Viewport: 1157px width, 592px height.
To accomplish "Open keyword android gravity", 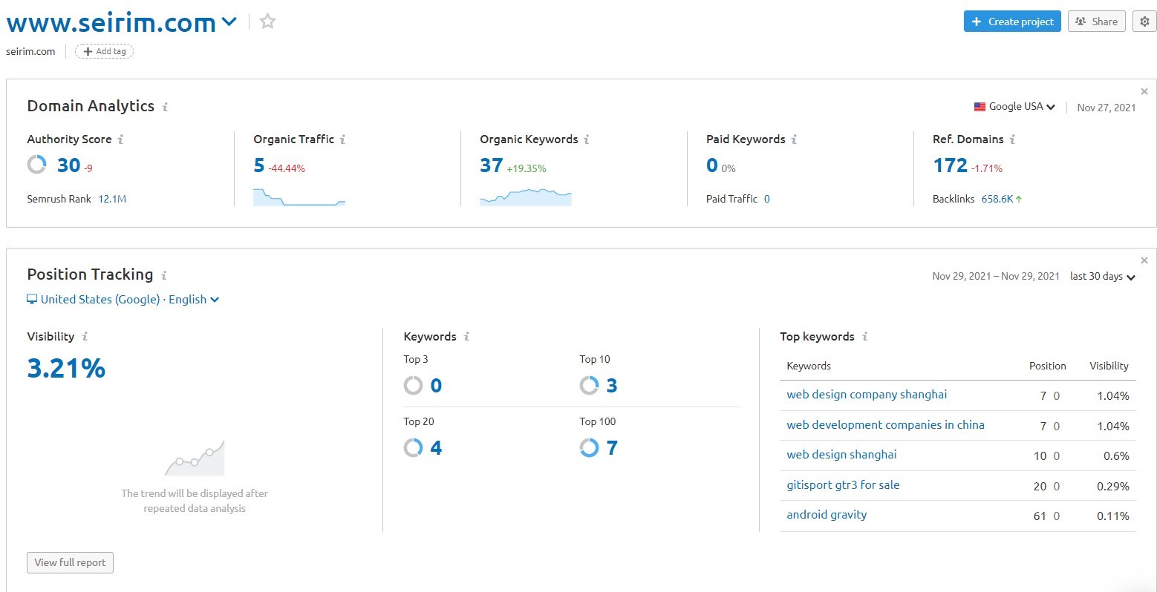I will (x=827, y=515).
